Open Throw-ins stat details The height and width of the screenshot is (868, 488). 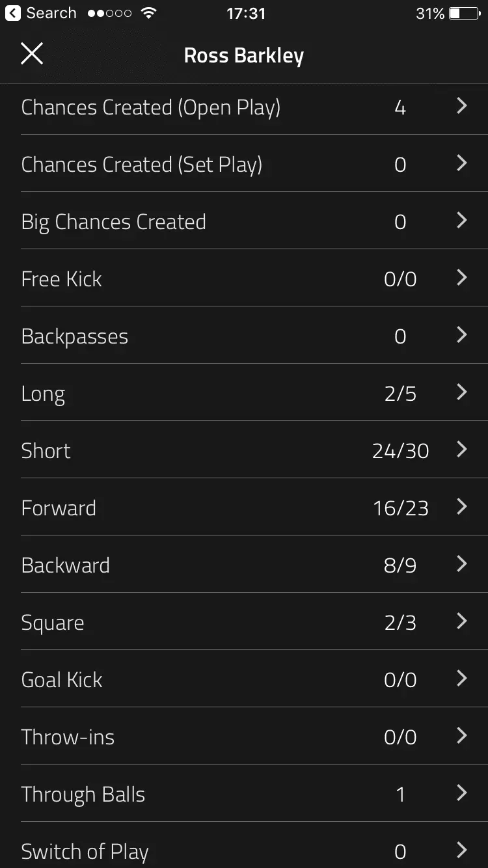244,737
